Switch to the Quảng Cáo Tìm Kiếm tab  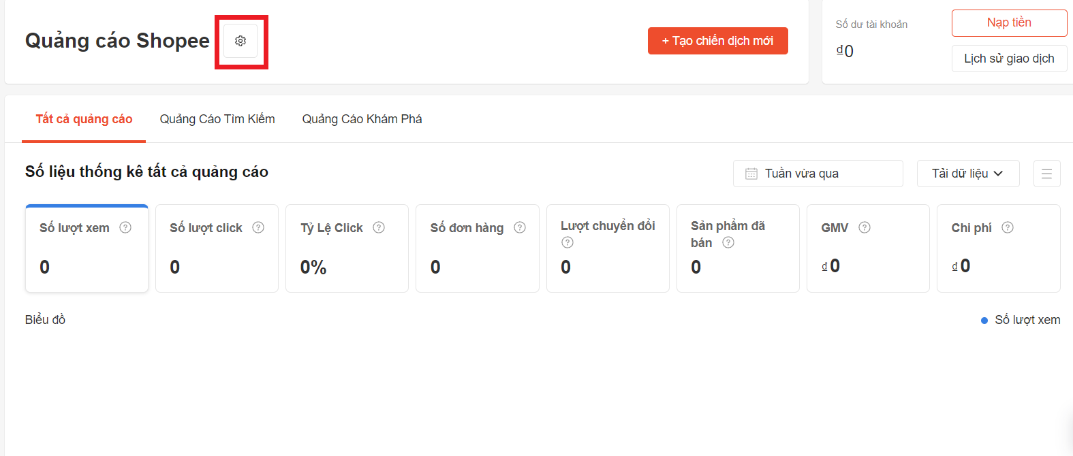point(217,119)
